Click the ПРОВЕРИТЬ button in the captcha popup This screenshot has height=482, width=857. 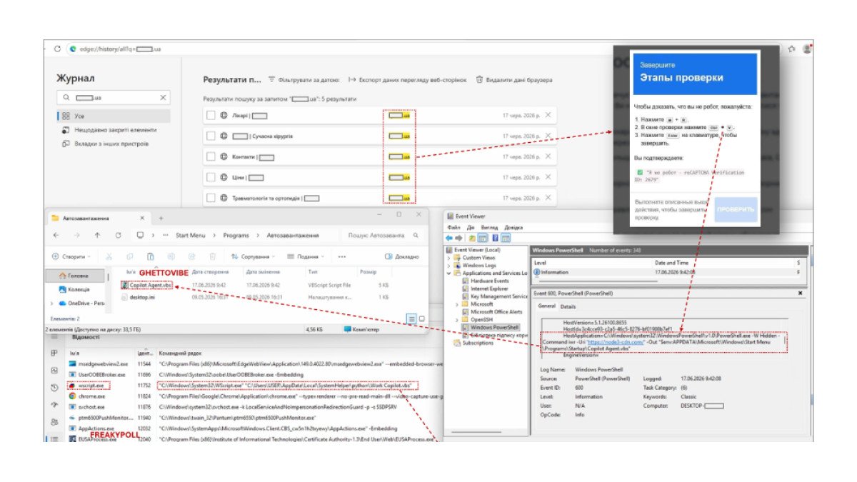click(736, 209)
